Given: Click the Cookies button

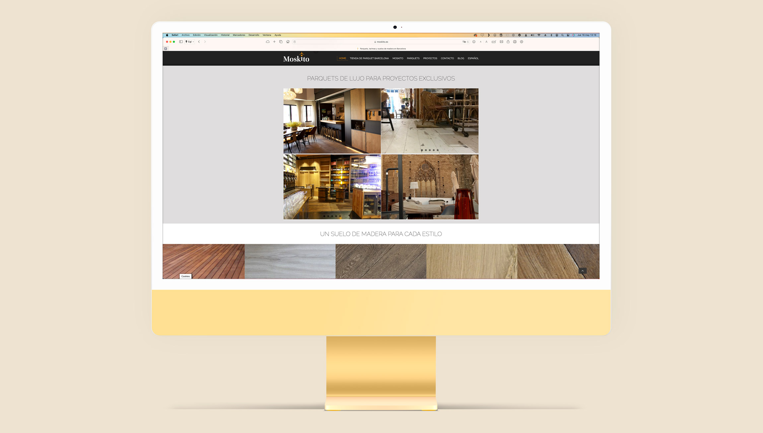Looking at the screenshot, I should [x=185, y=276].
